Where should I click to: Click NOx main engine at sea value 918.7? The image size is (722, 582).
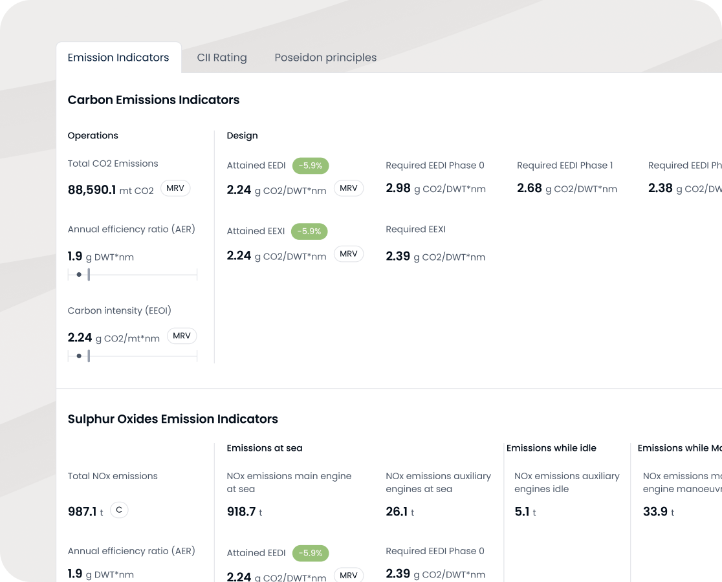pos(241,512)
